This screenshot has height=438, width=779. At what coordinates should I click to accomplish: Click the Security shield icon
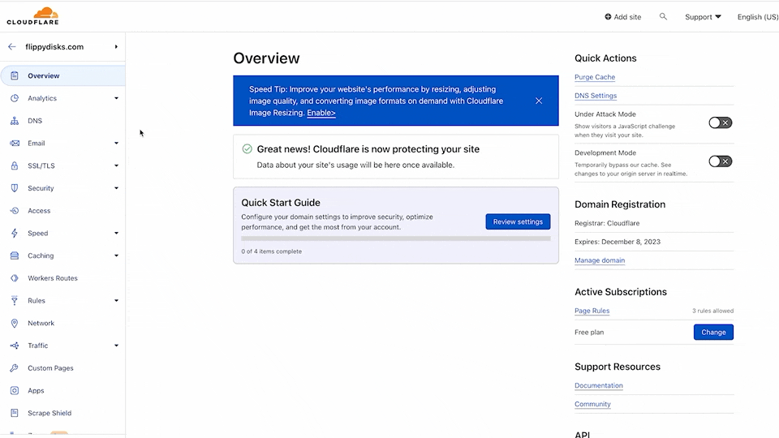[x=15, y=188]
